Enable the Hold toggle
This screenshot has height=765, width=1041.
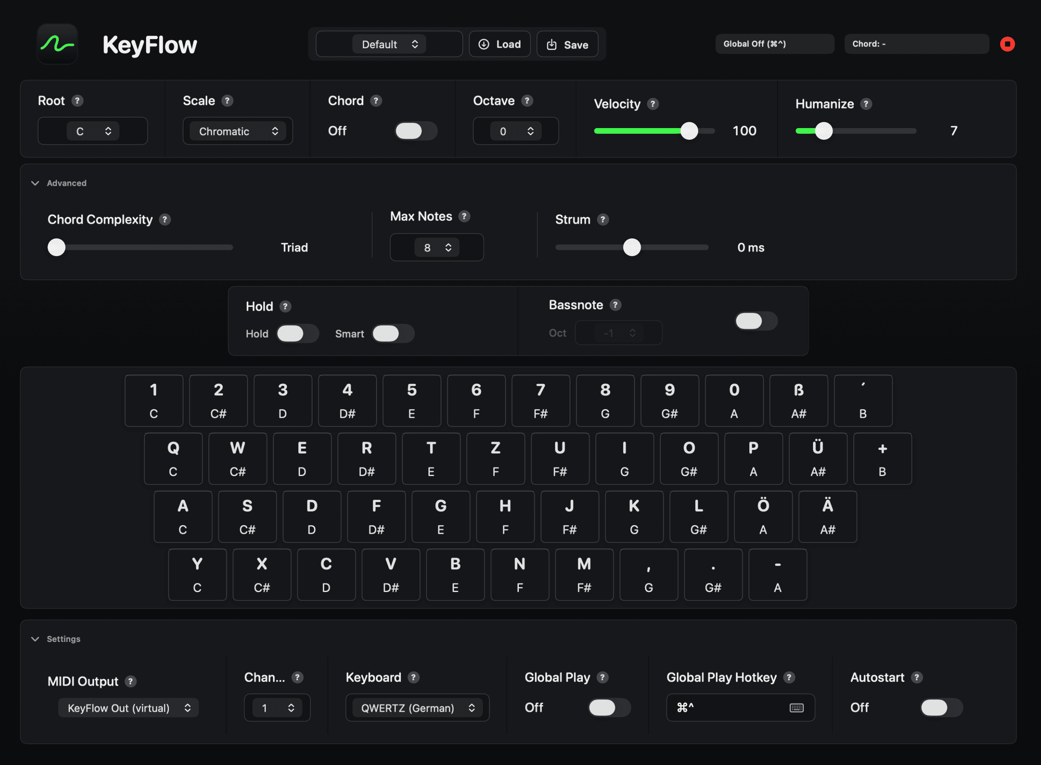297,333
